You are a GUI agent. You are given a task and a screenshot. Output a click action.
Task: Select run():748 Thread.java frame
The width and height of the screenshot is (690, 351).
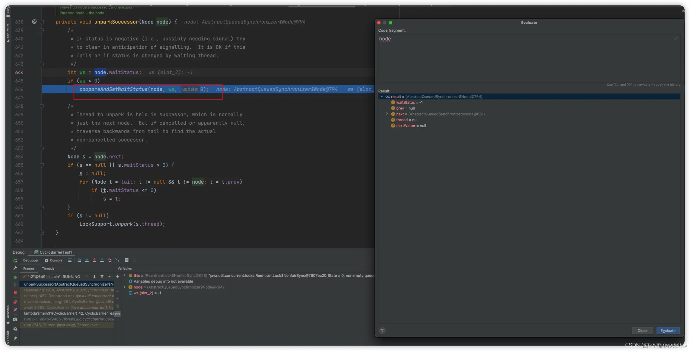(67, 325)
